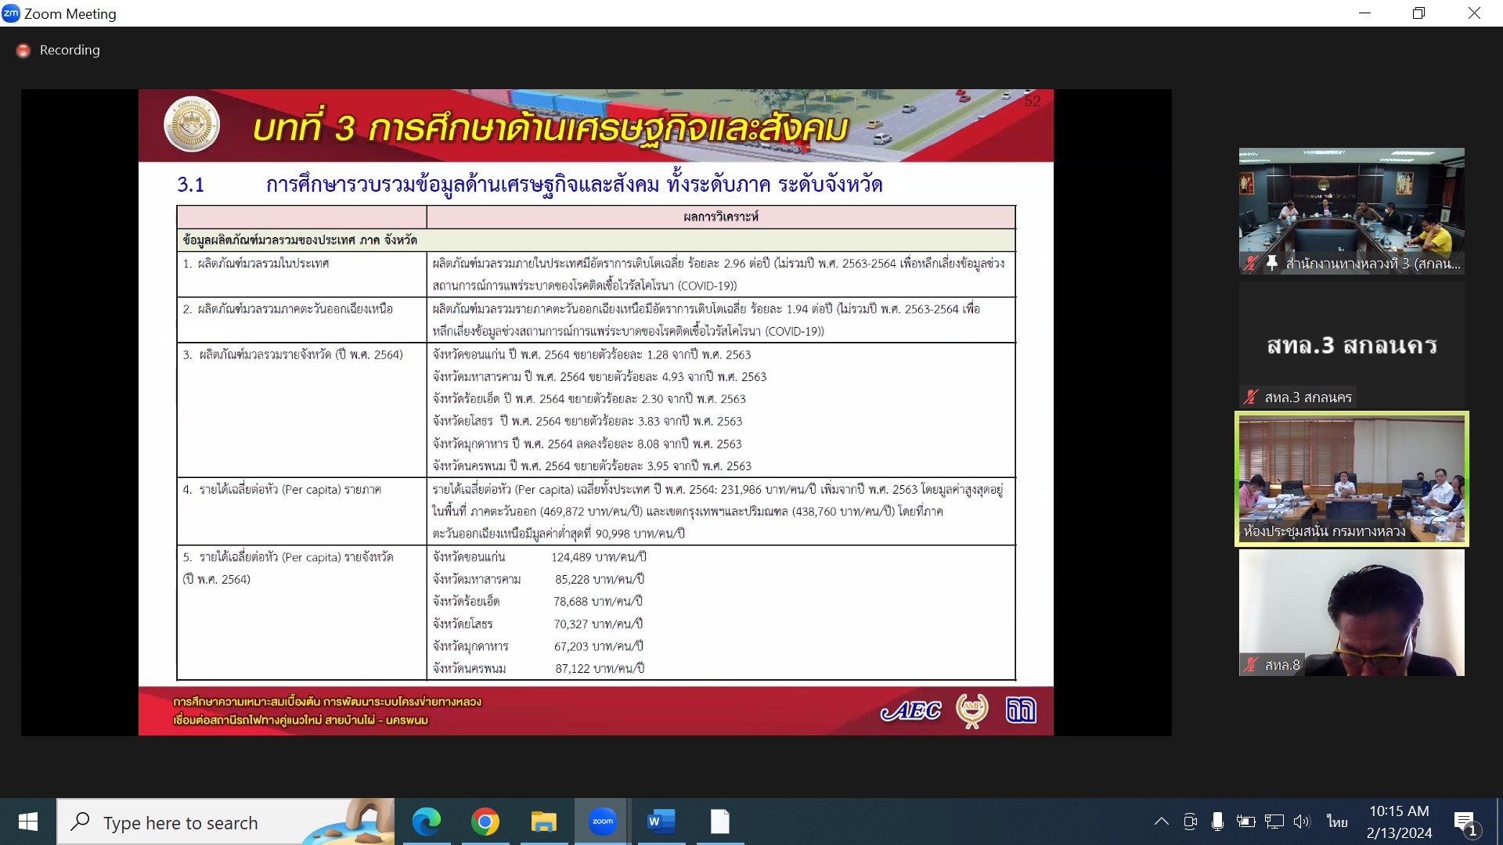The image size is (1503, 845).
Task: Click the muted mic icon on สทล.3 สกลนคร tile
Action: coord(1251,397)
